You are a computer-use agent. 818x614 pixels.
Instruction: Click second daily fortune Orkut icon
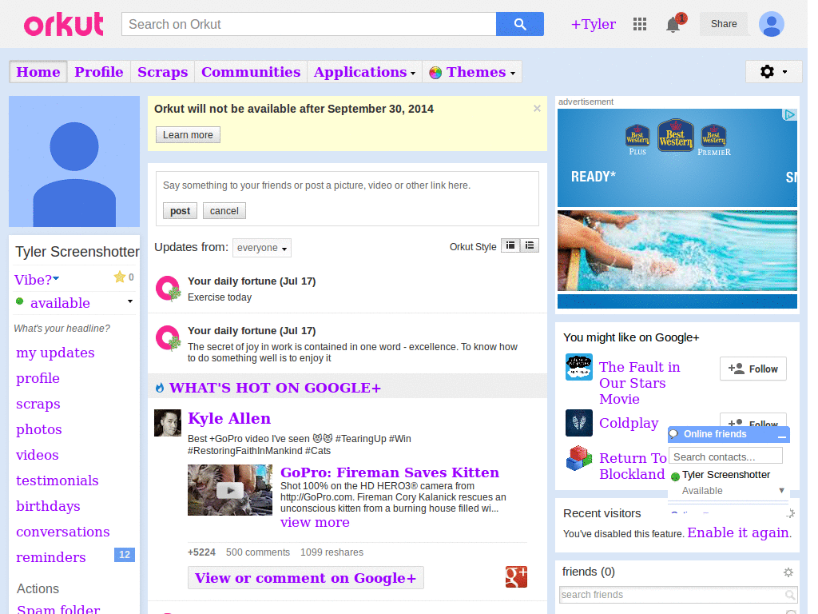pyautogui.click(x=168, y=338)
